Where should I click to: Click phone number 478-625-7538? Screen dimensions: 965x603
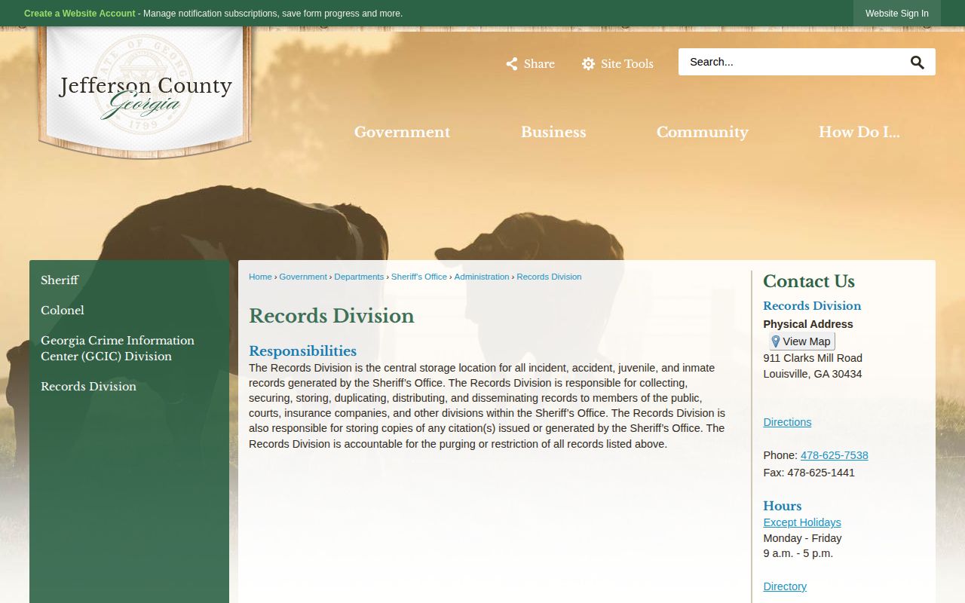(835, 455)
